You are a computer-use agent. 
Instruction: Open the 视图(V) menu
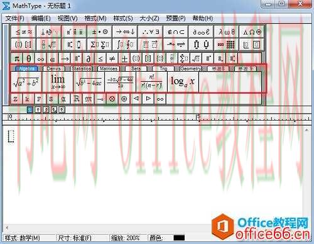click(67, 18)
